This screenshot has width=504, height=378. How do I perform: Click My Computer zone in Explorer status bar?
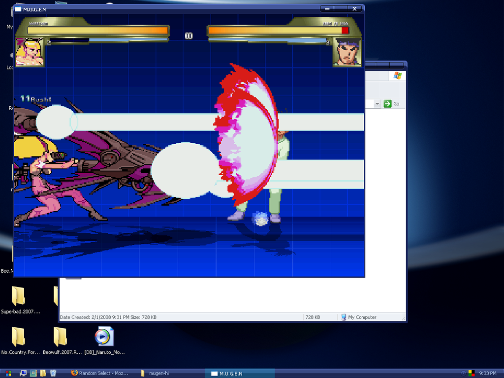(358, 317)
